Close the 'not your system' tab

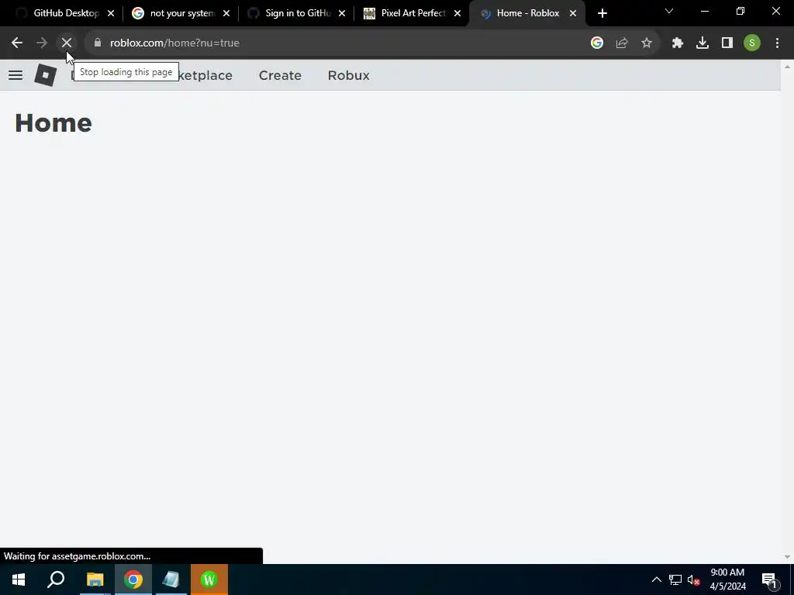(x=226, y=14)
